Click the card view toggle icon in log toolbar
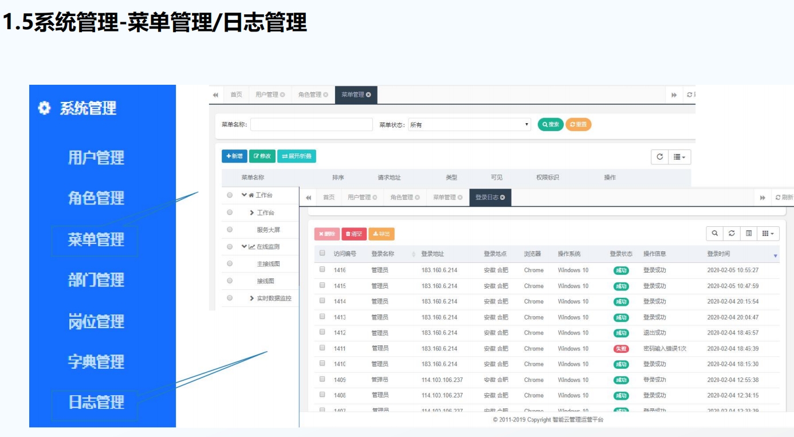Viewport: 794px width, 437px height. (x=749, y=234)
